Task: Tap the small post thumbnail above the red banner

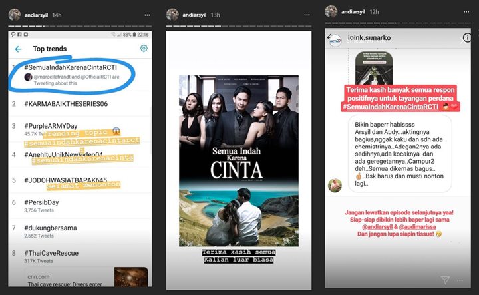Action: point(374,67)
